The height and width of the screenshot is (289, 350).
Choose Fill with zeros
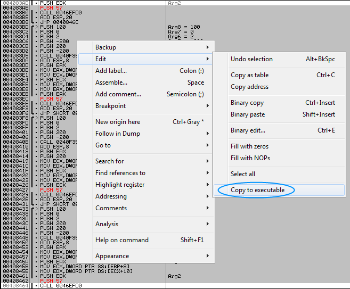click(249, 146)
